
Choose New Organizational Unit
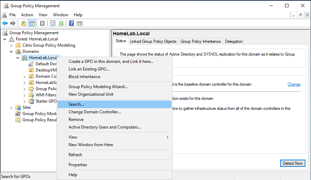[114, 94]
